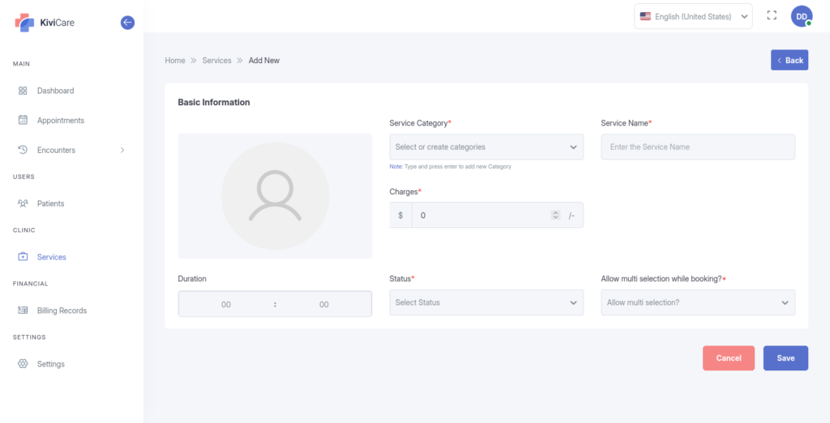Viewport: 830px width, 423px height.
Task: Click the Home breadcrumb link
Action: point(175,61)
